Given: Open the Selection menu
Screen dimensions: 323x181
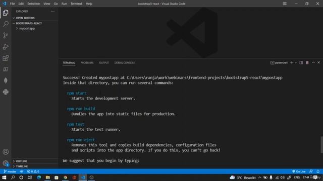Looking at the screenshot, I should pyautogui.click(x=34, y=4).
